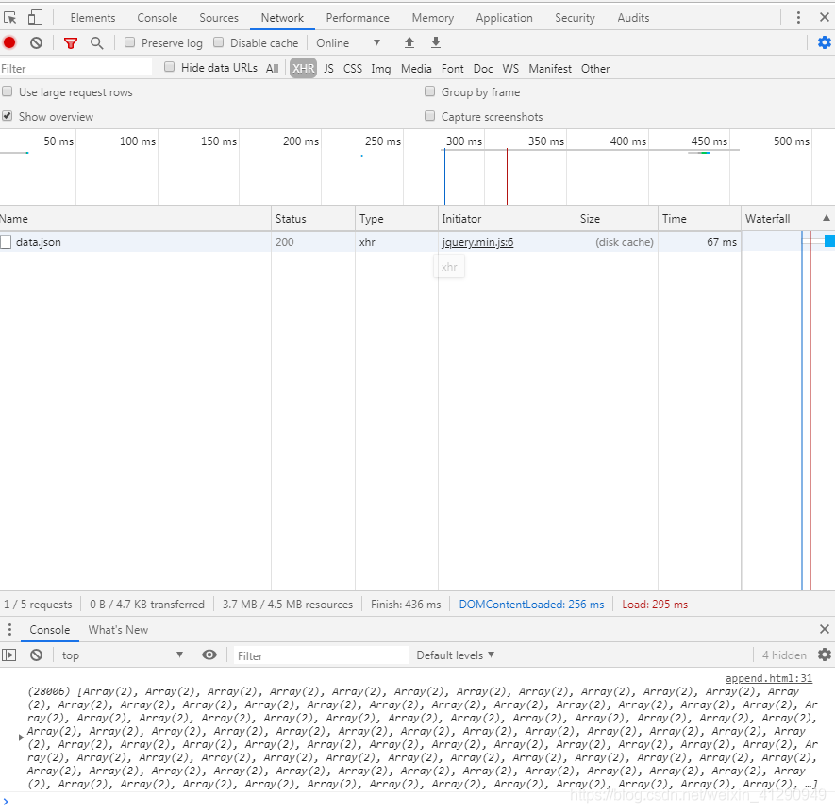Create live expression with the eye icon
Viewport: 835px width, 812px height.
(x=209, y=655)
